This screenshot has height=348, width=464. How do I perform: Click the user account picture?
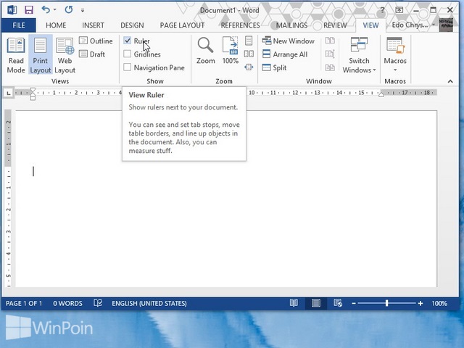pos(446,25)
